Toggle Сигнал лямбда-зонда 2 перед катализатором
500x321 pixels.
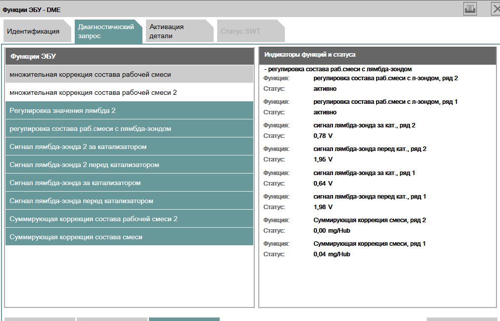[x=129, y=165]
